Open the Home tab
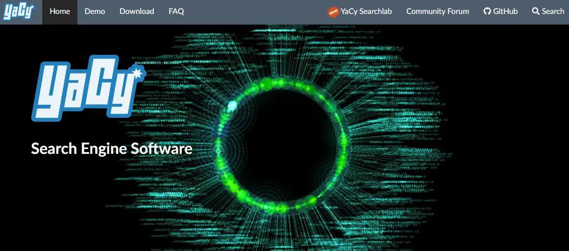The height and width of the screenshot is (251, 569). point(60,12)
